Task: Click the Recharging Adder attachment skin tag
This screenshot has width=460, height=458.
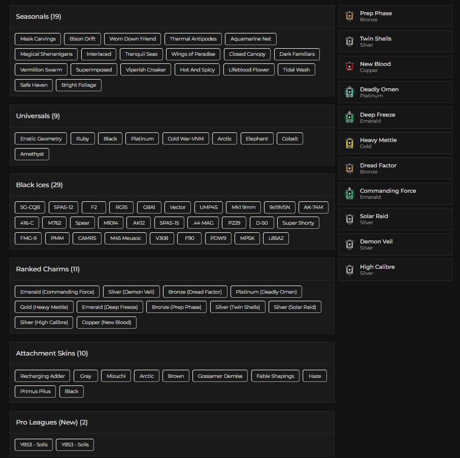Action: point(42,376)
